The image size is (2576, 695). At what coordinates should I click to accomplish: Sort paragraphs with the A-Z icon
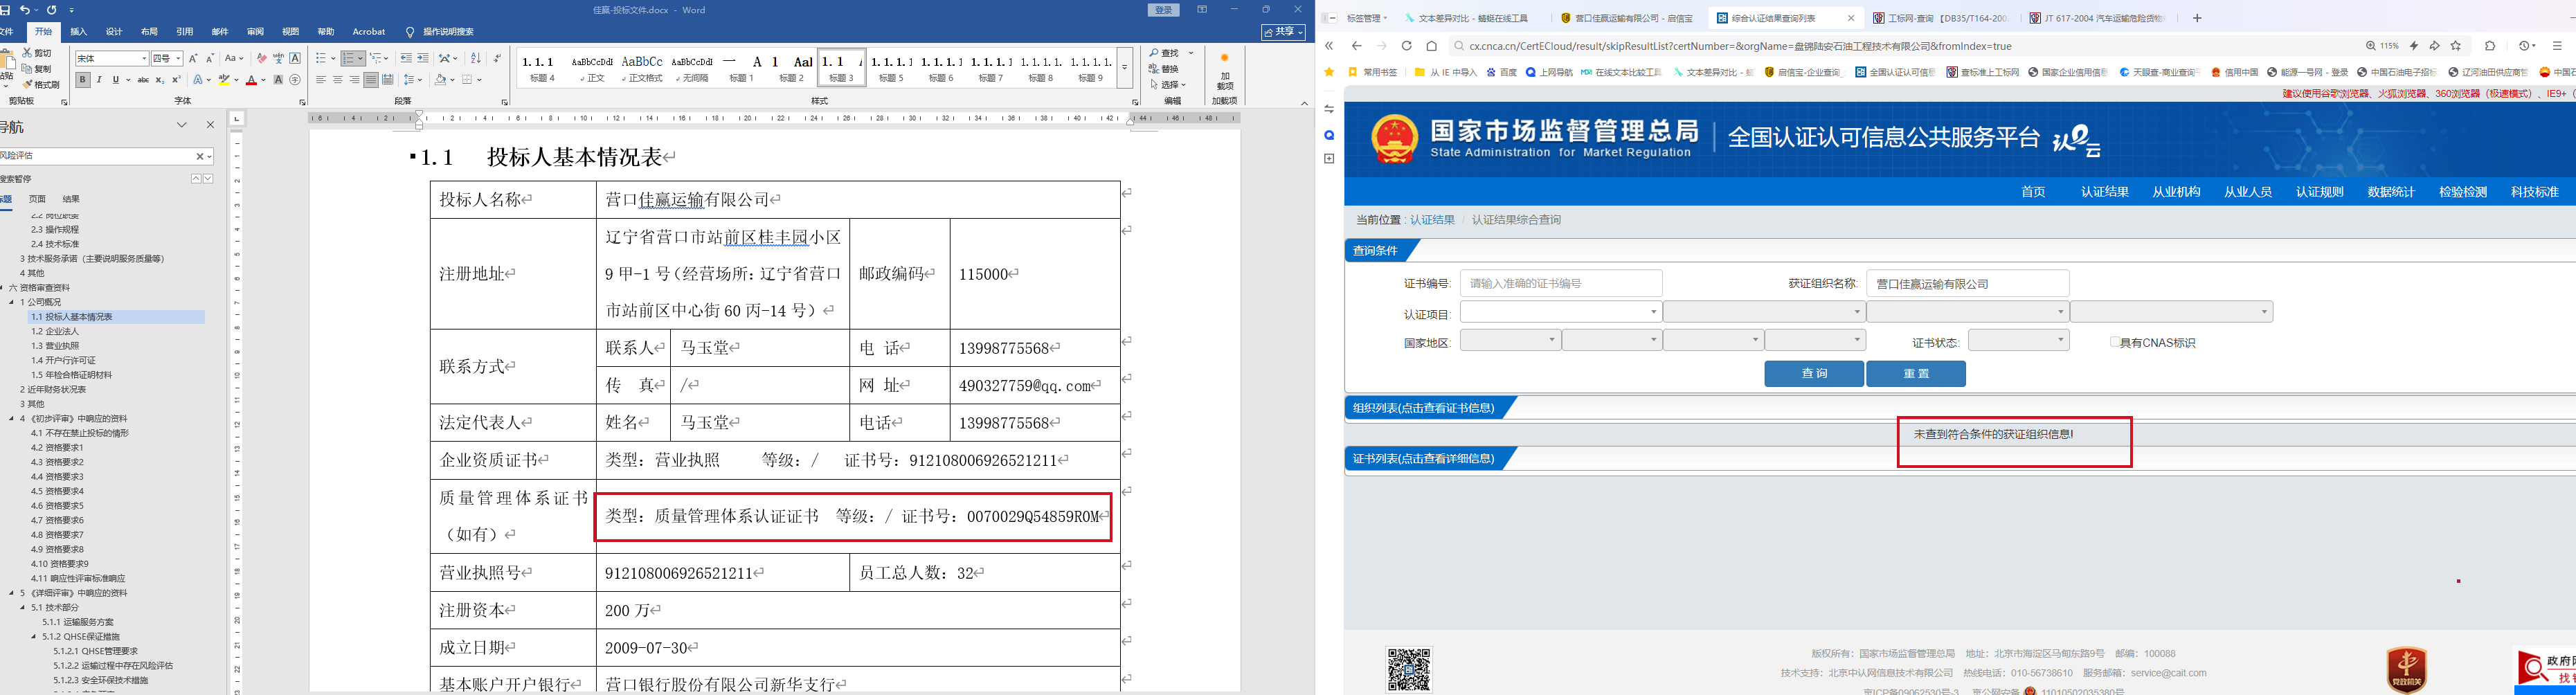[x=476, y=59]
